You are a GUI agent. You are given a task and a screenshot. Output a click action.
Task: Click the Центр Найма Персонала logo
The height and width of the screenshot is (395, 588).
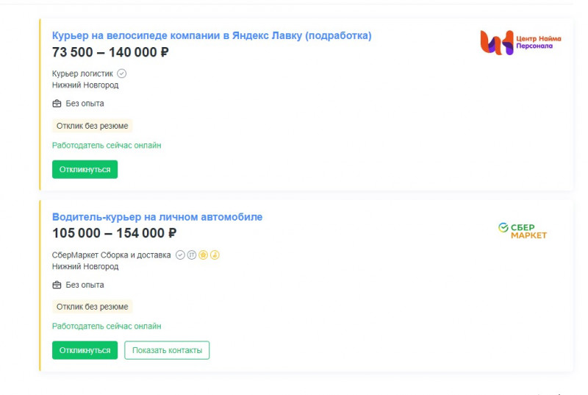(x=520, y=43)
